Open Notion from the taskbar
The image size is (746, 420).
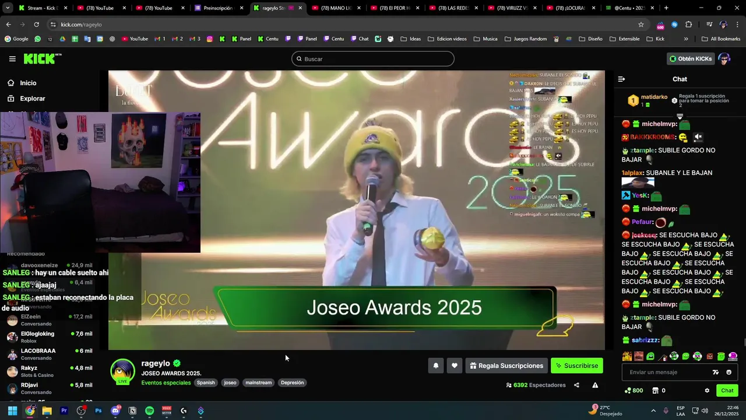(132, 411)
